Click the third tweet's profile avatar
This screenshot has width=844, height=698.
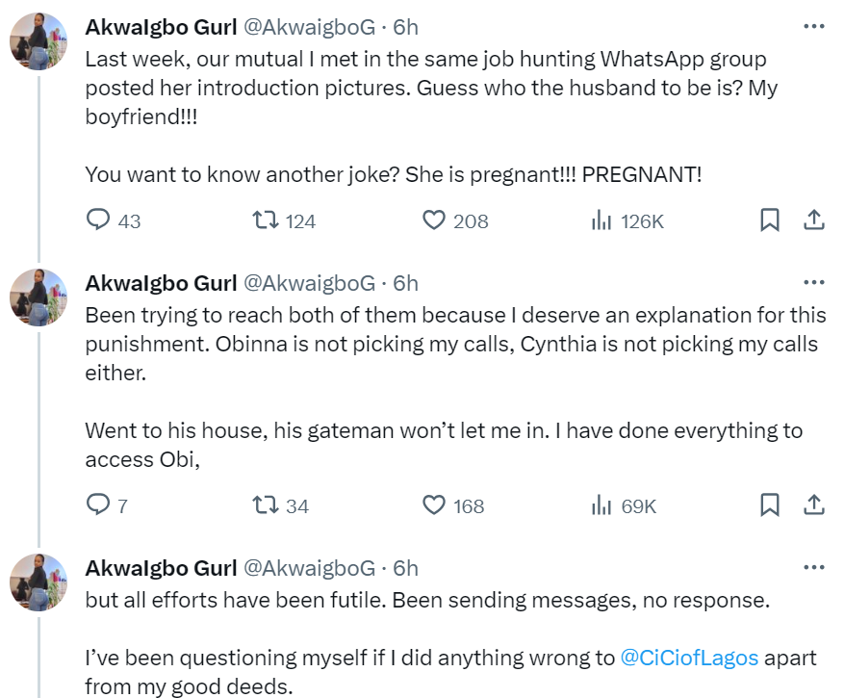coord(38,582)
